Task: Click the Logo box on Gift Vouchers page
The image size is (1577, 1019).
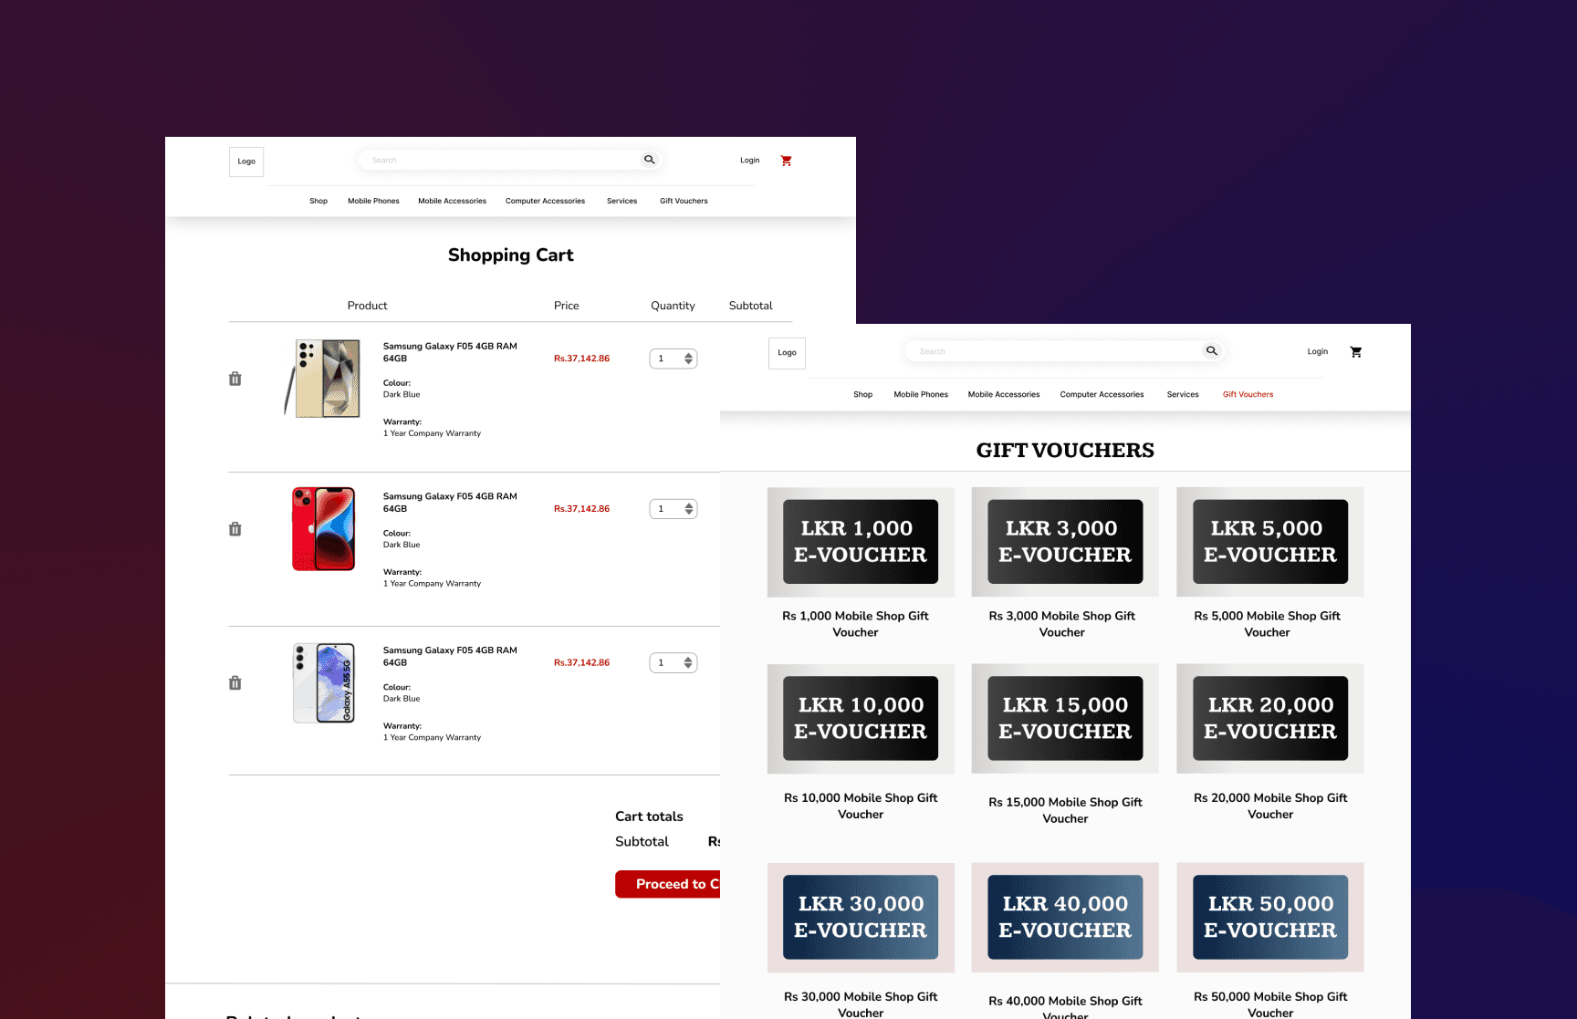Action: [787, 353]
